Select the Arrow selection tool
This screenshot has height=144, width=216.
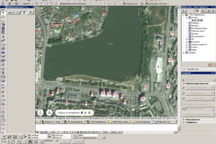coord(3,13)
